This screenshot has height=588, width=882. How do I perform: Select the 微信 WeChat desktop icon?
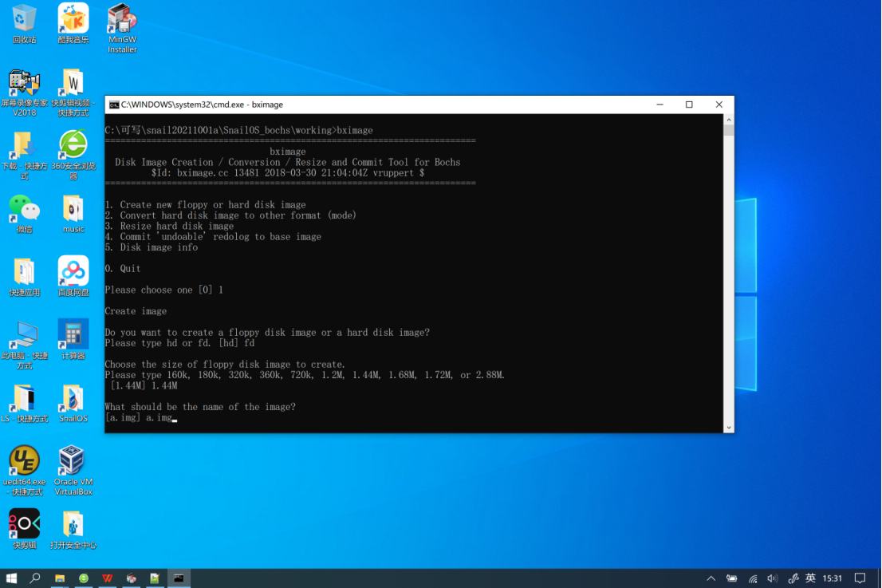click(x=24, y=215)
